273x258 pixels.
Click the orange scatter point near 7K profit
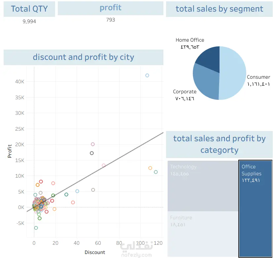(38, 185)
